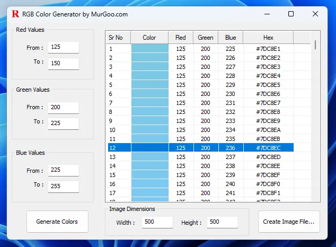Select hex value #7DC8EF
Screen dimensions: 336x247
(x=268, y=175)
